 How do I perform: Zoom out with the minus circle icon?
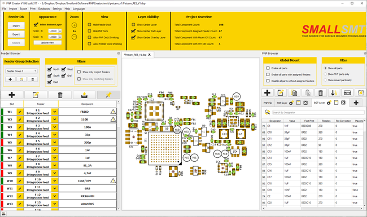pos(74,37)
